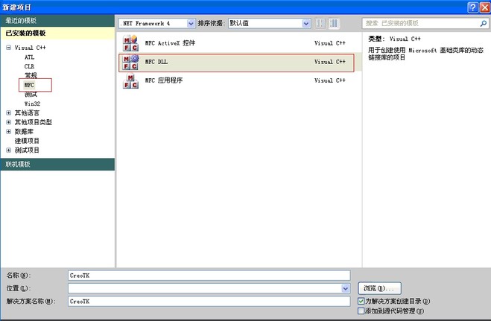Click the 解决方案名称 text field
The height and width of the screenshot is (321, 491).
[x=209, y=302]
